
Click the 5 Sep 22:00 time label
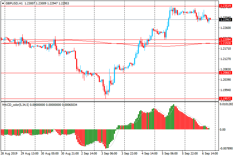pyautogui.click(x=190, y=154)
